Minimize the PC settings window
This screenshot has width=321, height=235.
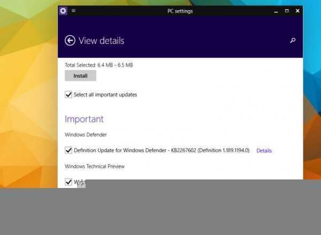tap(276, 11)
